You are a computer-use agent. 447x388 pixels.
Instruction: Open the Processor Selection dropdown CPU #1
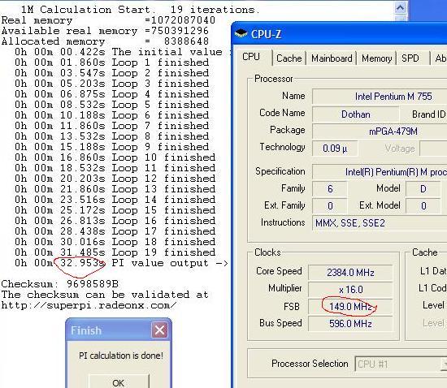click(400, 364)
